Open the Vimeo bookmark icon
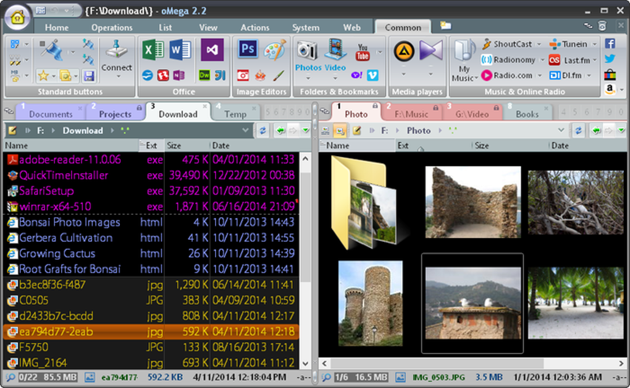This screenshot has width=630, height=388. pyautogui.click(x=373, y=75)
